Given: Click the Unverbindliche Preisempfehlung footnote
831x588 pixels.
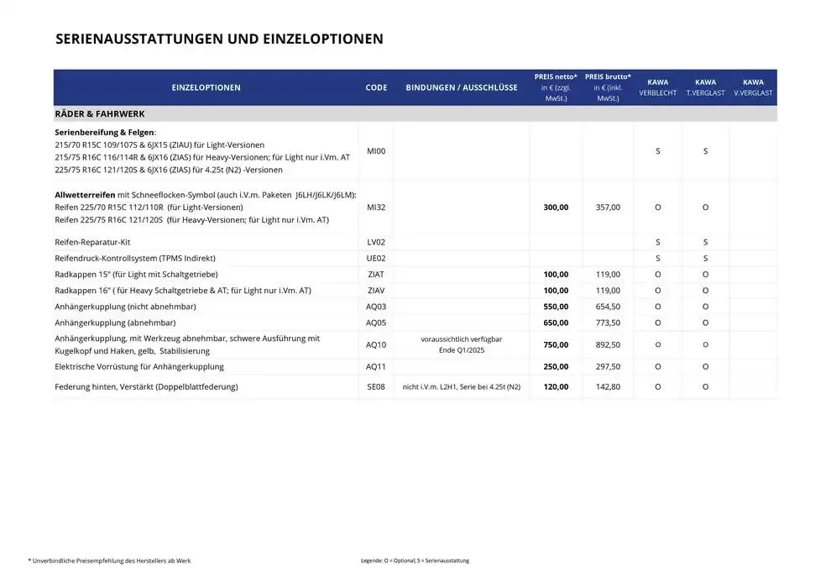Looking at the screenshot, I should pos(108,559).
